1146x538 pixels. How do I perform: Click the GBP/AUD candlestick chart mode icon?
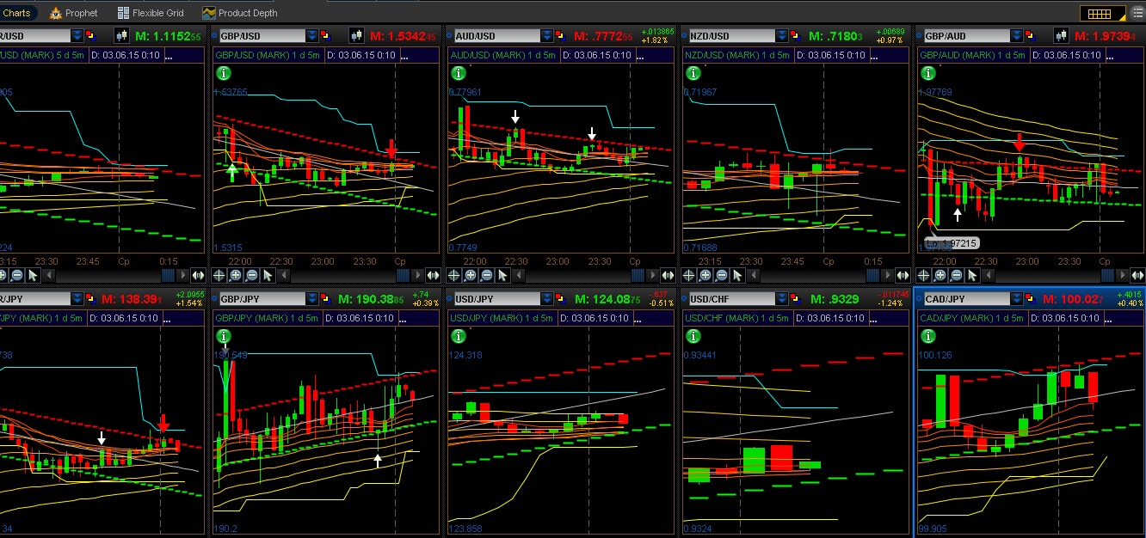1058,35
